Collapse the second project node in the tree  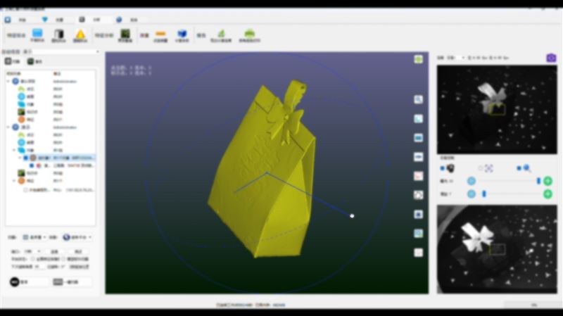tap(8, 127)
